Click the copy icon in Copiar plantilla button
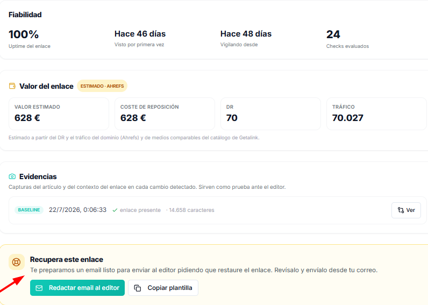 [138, 288]
